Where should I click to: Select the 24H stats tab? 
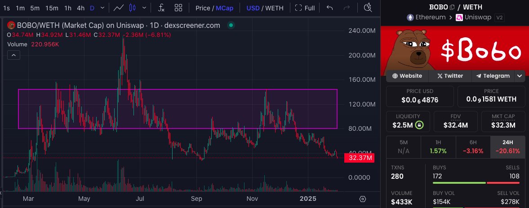tap(507, 147)
